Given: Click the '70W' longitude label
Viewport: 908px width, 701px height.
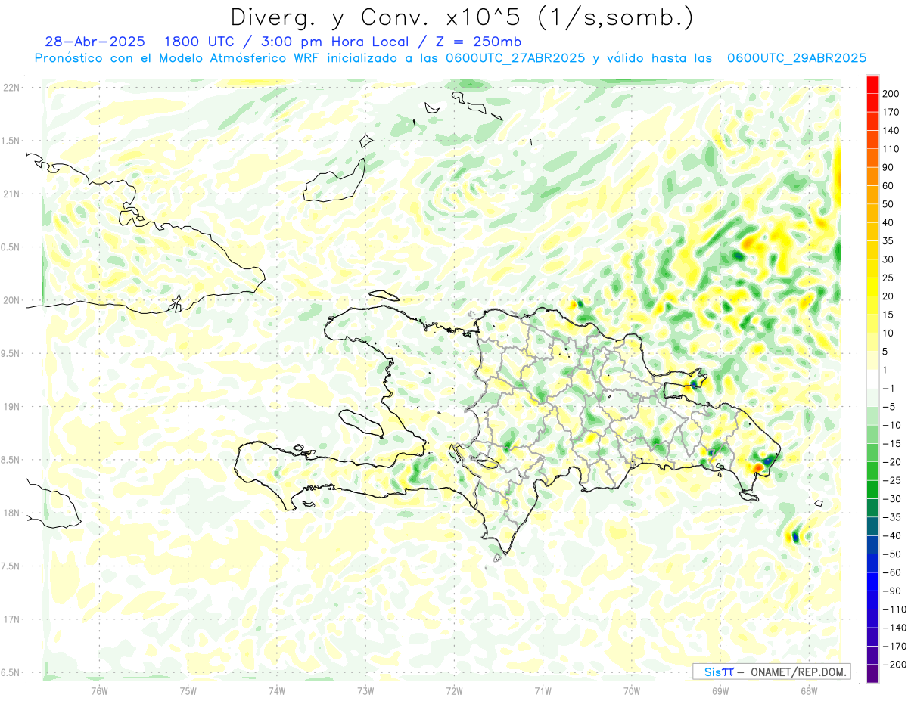Looking at the screenshot, I should coord(632,690).
